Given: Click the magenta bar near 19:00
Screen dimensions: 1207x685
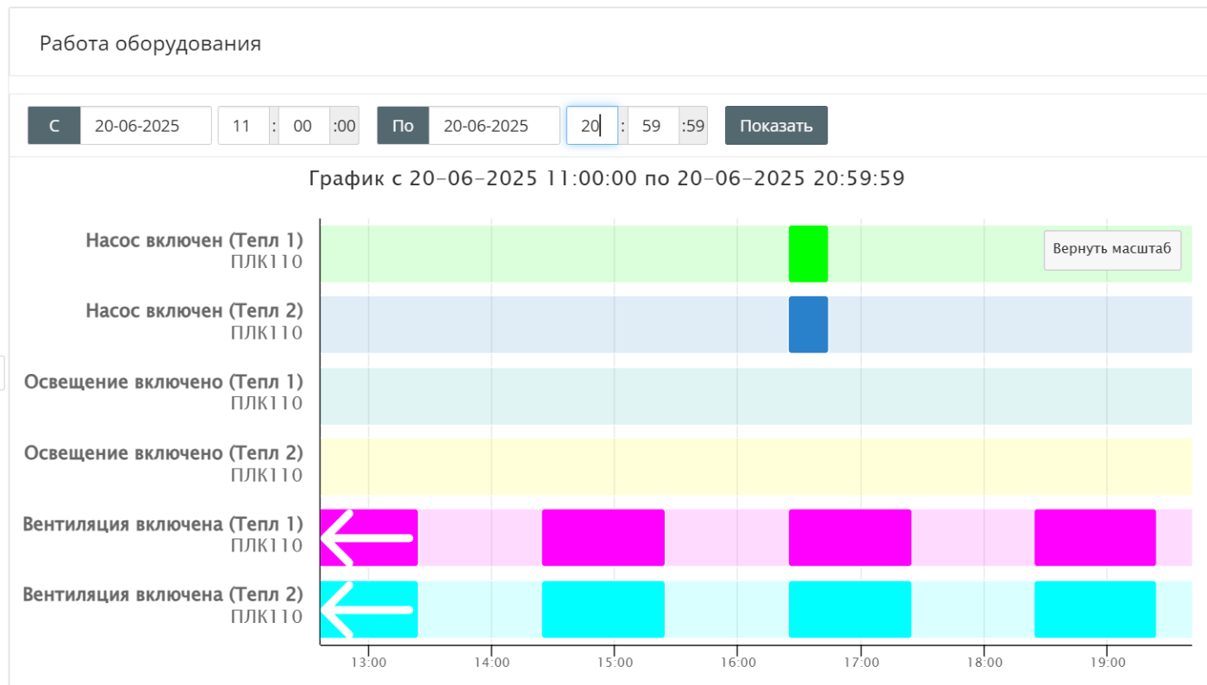Looking at the screenshot, I should tap(1094, 538).
